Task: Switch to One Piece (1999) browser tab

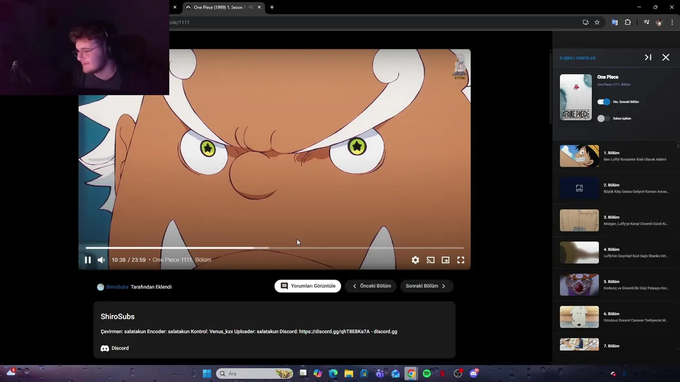Action: coord(218,7)
